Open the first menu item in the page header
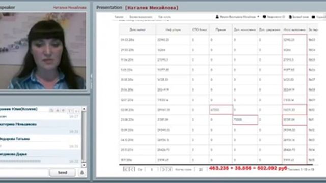Image resolution: width=326 pixels, height=183 pixels. click(x=119, y=17)
